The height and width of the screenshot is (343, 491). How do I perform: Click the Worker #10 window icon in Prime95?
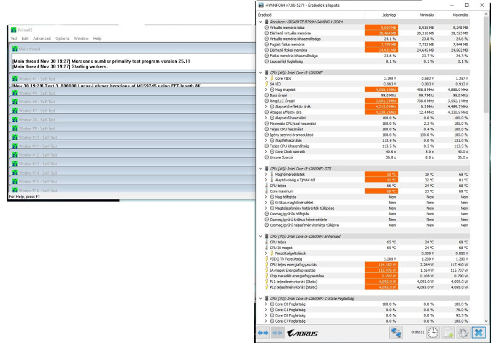tap(15, 137)
